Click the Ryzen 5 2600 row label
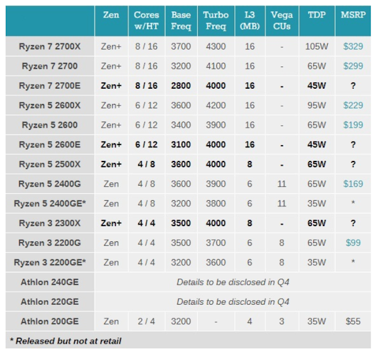The height and width of the screenshot is (353, 376). pos(49,125)
